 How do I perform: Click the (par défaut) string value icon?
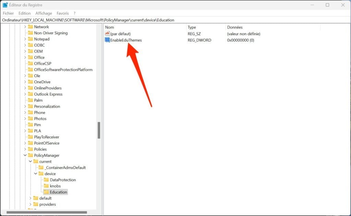pos(107,34)
